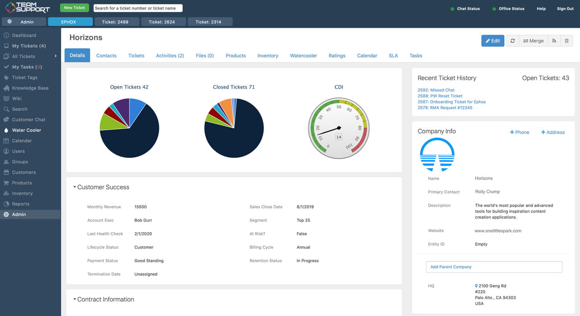
Task: Expand the Contract Information section
Action: coord(75,299)
